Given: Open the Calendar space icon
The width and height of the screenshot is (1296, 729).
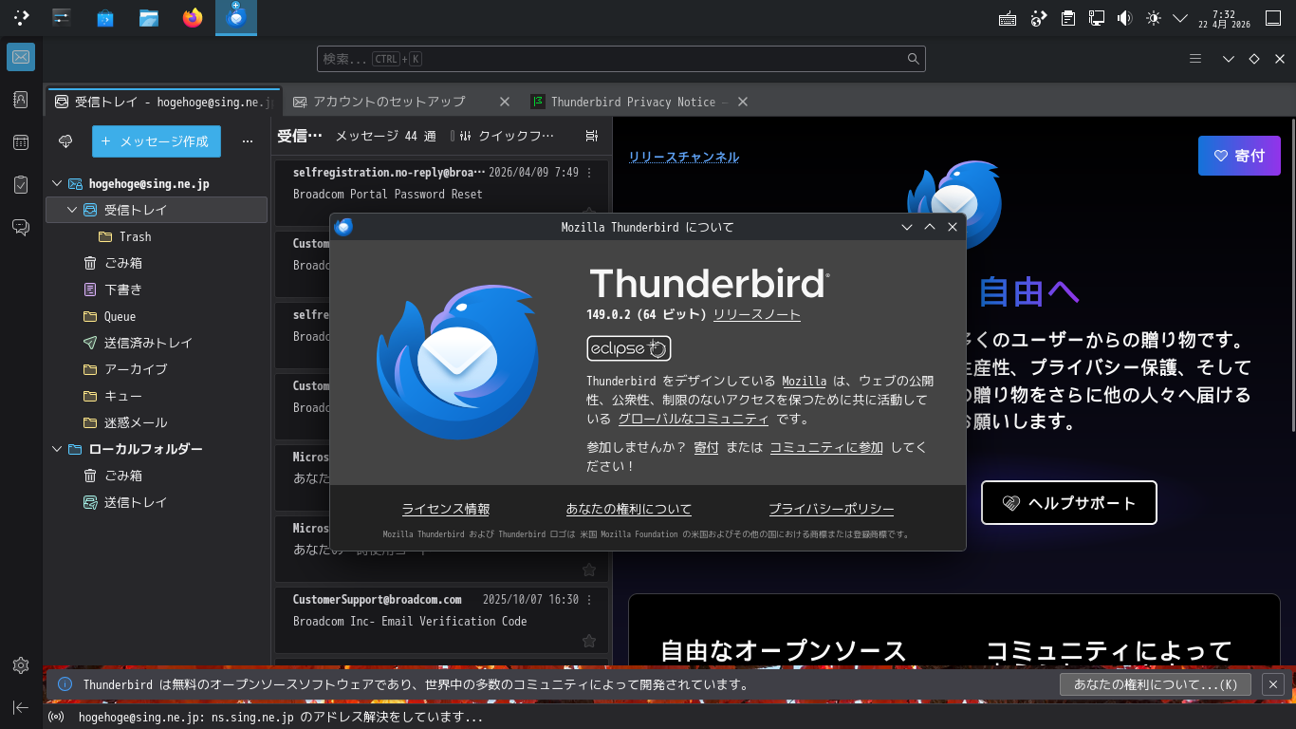Looking at the screenshot, I should [21, 142].
